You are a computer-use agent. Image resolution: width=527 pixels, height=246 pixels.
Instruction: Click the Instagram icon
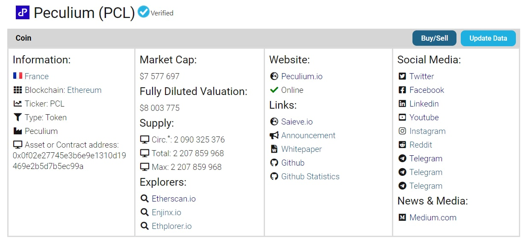(402, 131)
